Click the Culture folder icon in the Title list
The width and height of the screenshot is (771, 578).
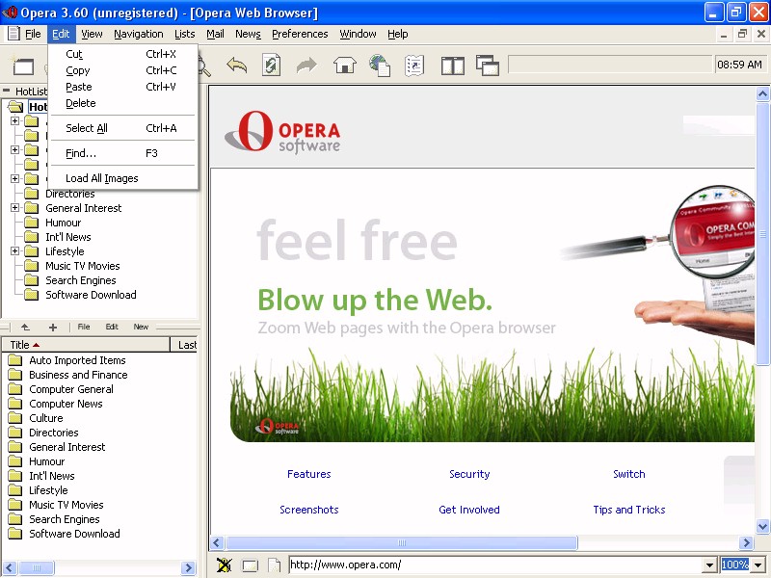click(x=15, y=418)
